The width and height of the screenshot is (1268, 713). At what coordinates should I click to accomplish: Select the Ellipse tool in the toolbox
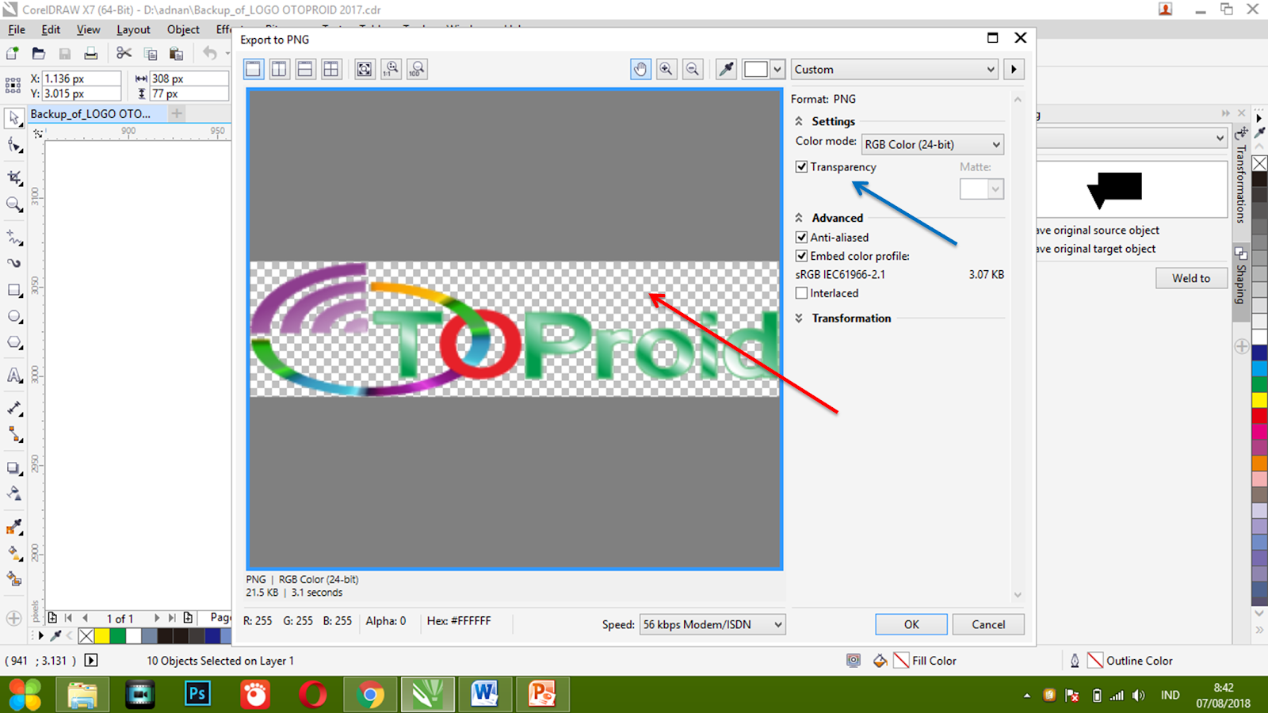pyautogui.click(x=14, y=317)
